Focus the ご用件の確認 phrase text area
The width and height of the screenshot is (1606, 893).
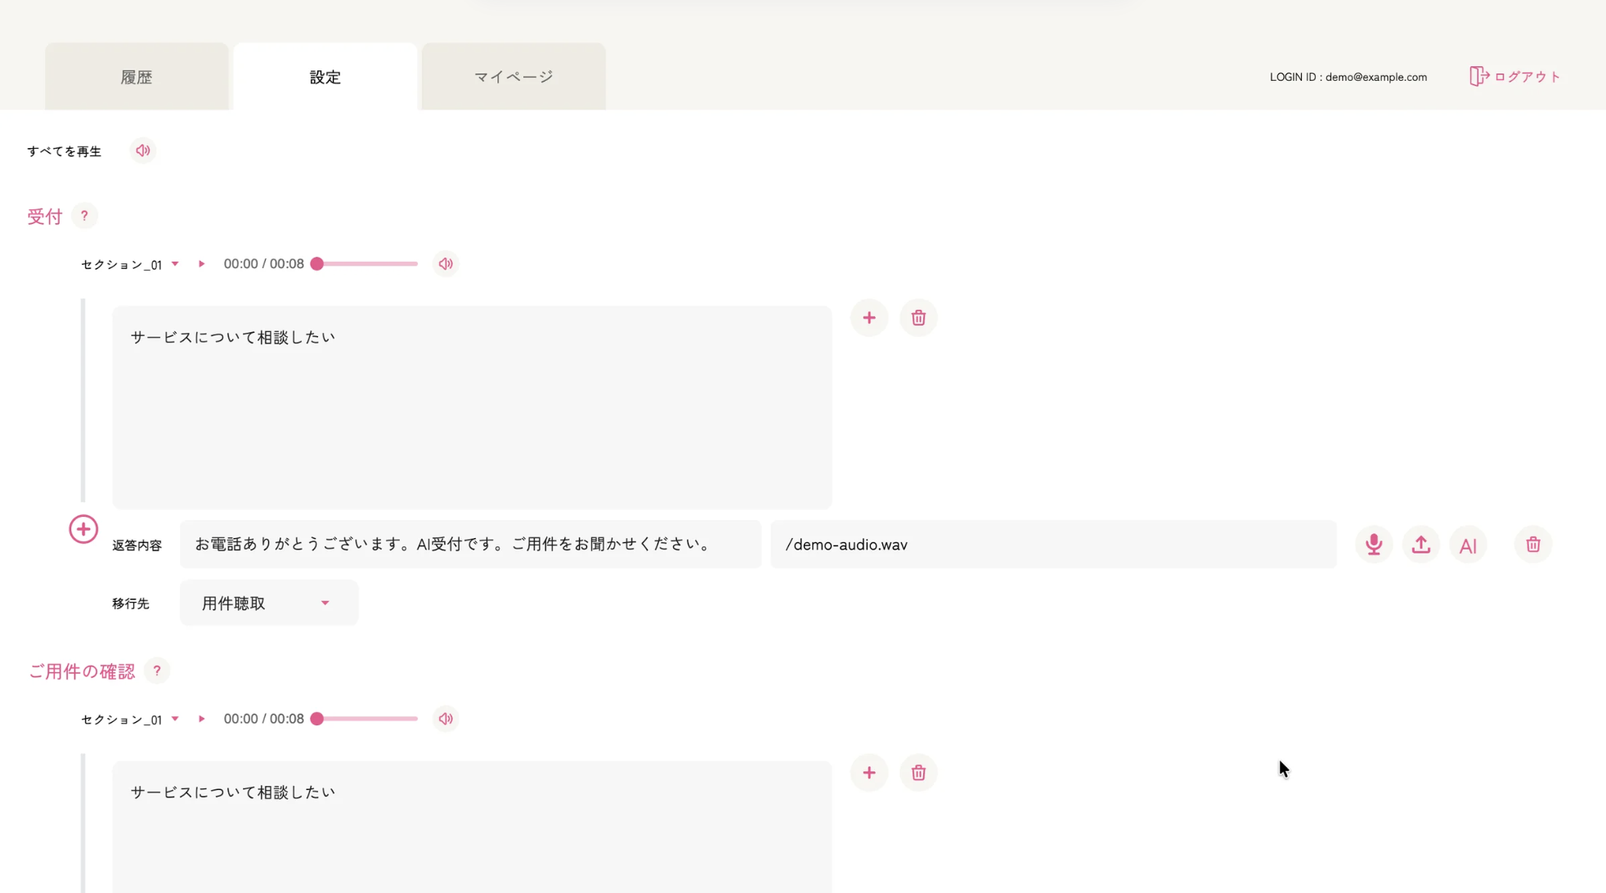click(x=472, y=827)
